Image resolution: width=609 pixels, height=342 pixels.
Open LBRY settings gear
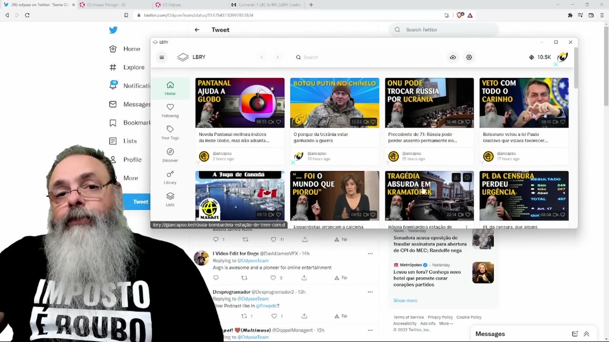pyautogui.click(x=469, y=57)
